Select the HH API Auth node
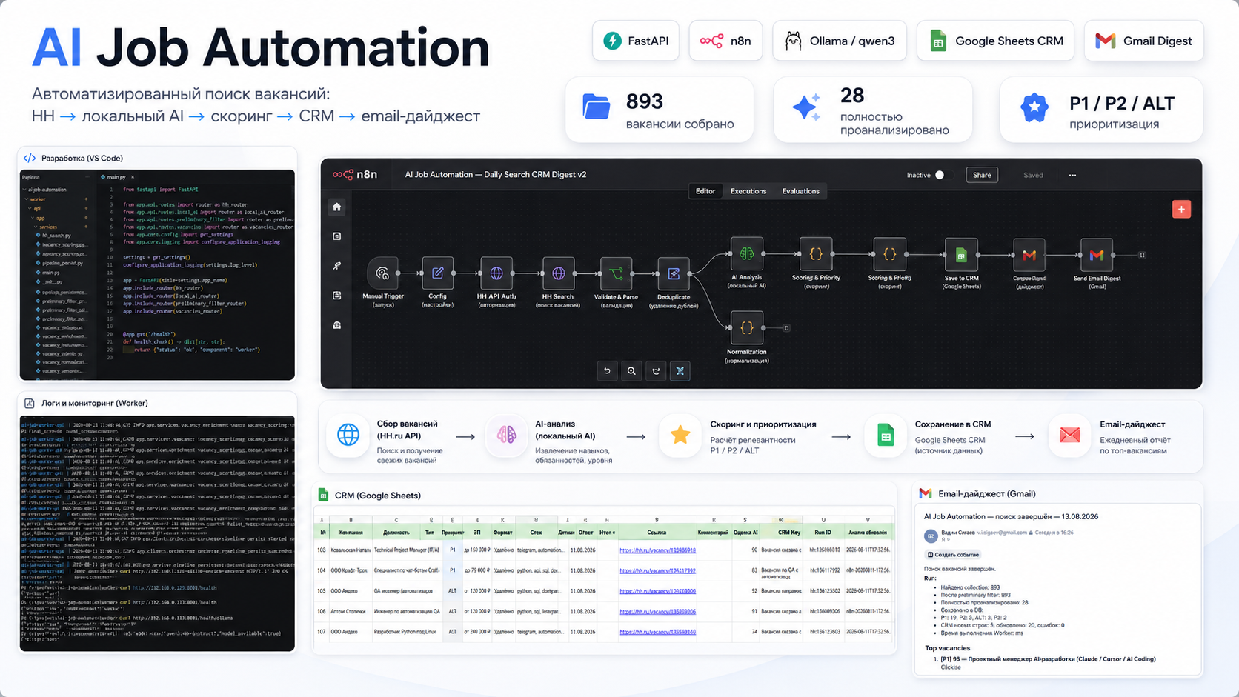 (496, 273)
